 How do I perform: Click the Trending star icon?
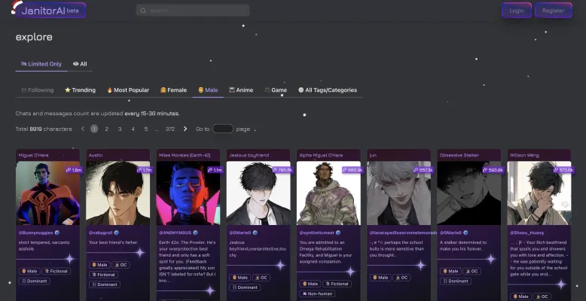(x=68, y=90)
